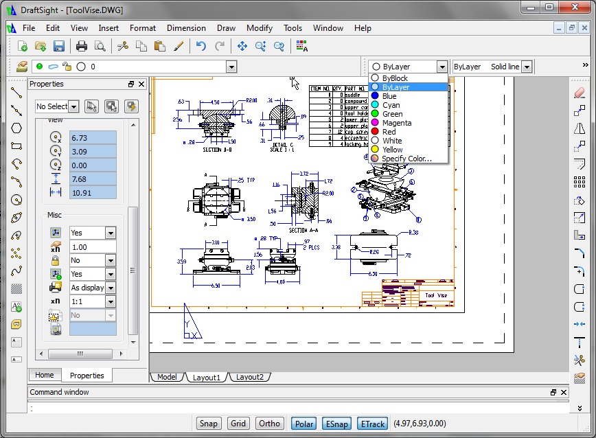Open the layer selection dropdown
Viewport: 596px width, 438px height.
pyautogui.click(x=231, y=67)
